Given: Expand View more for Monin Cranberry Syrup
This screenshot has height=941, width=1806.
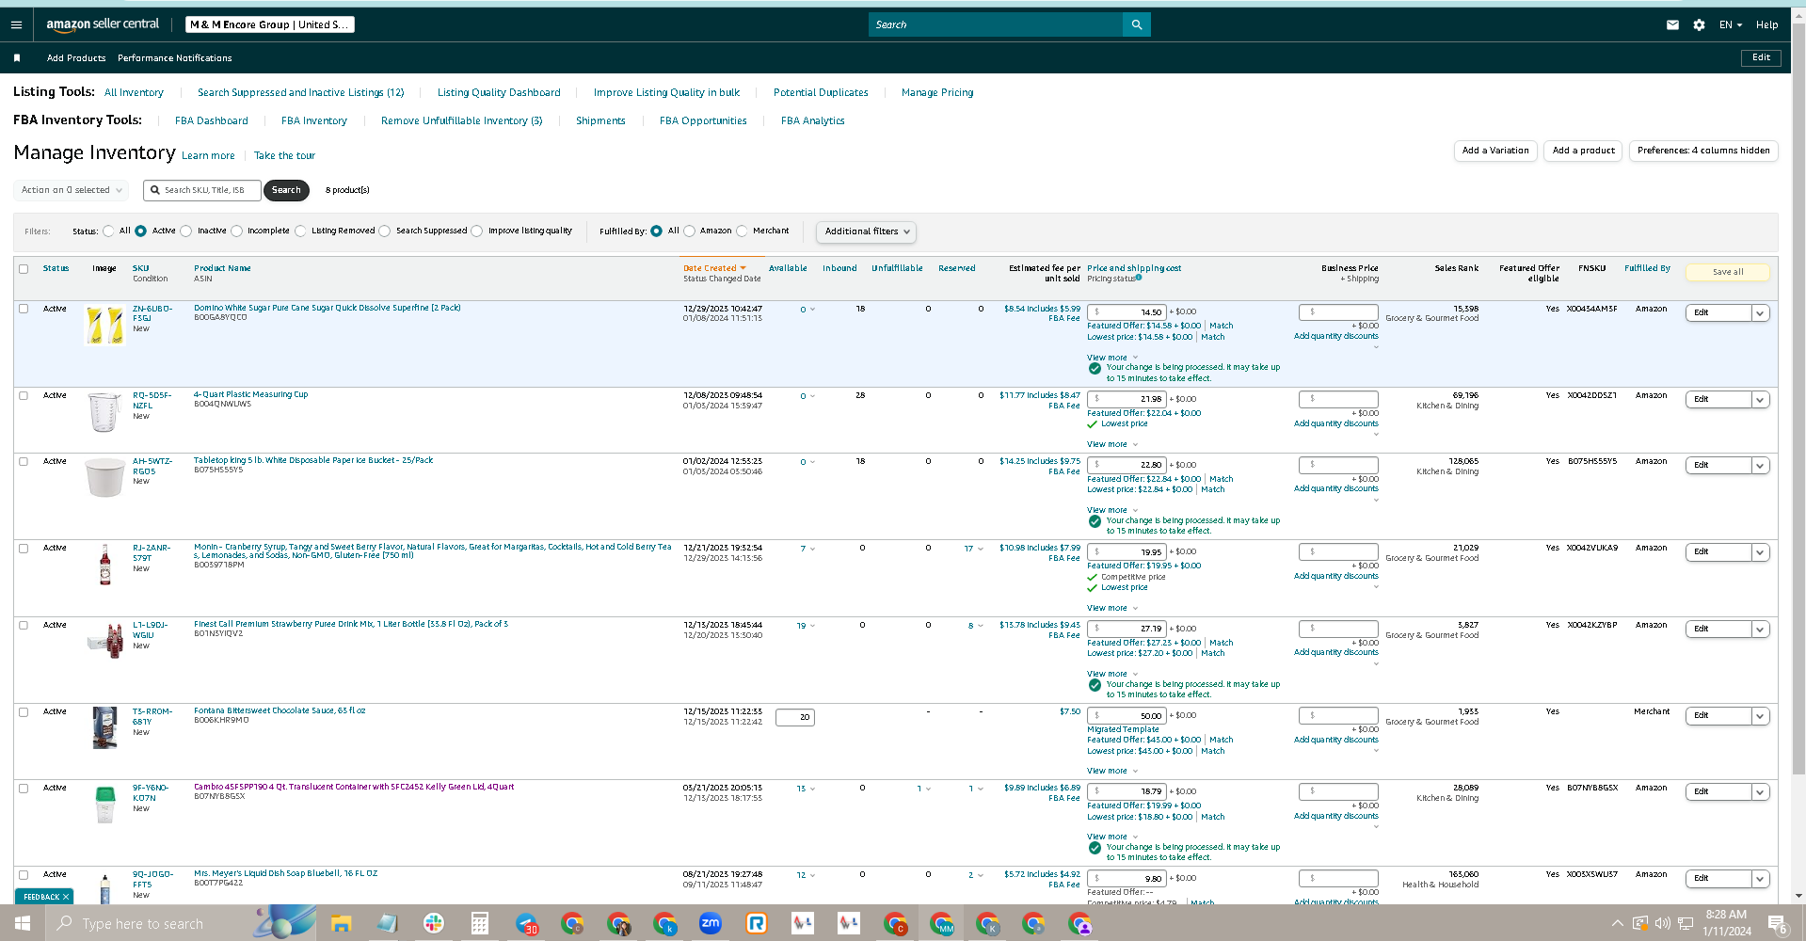Looking at the screenshot, I should [x=1112, y=608].
